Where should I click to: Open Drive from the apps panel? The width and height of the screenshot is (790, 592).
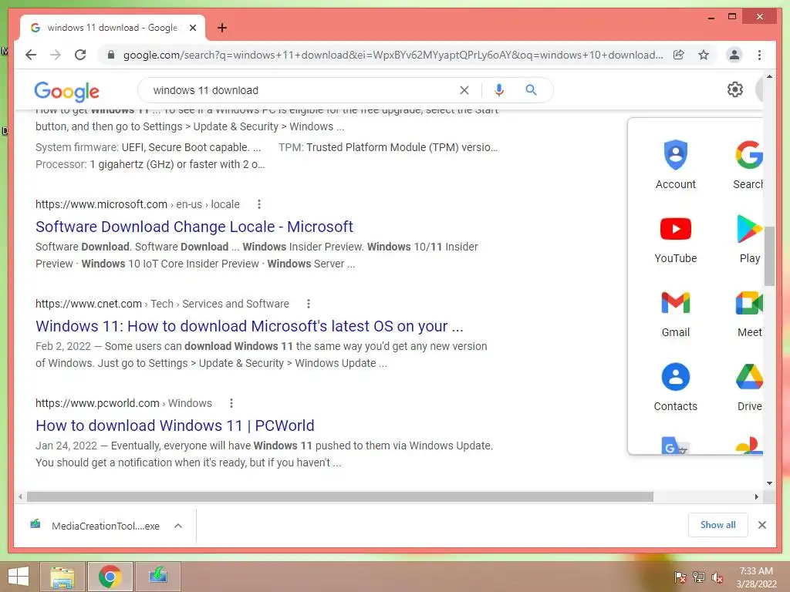click(x=749, y=388)
